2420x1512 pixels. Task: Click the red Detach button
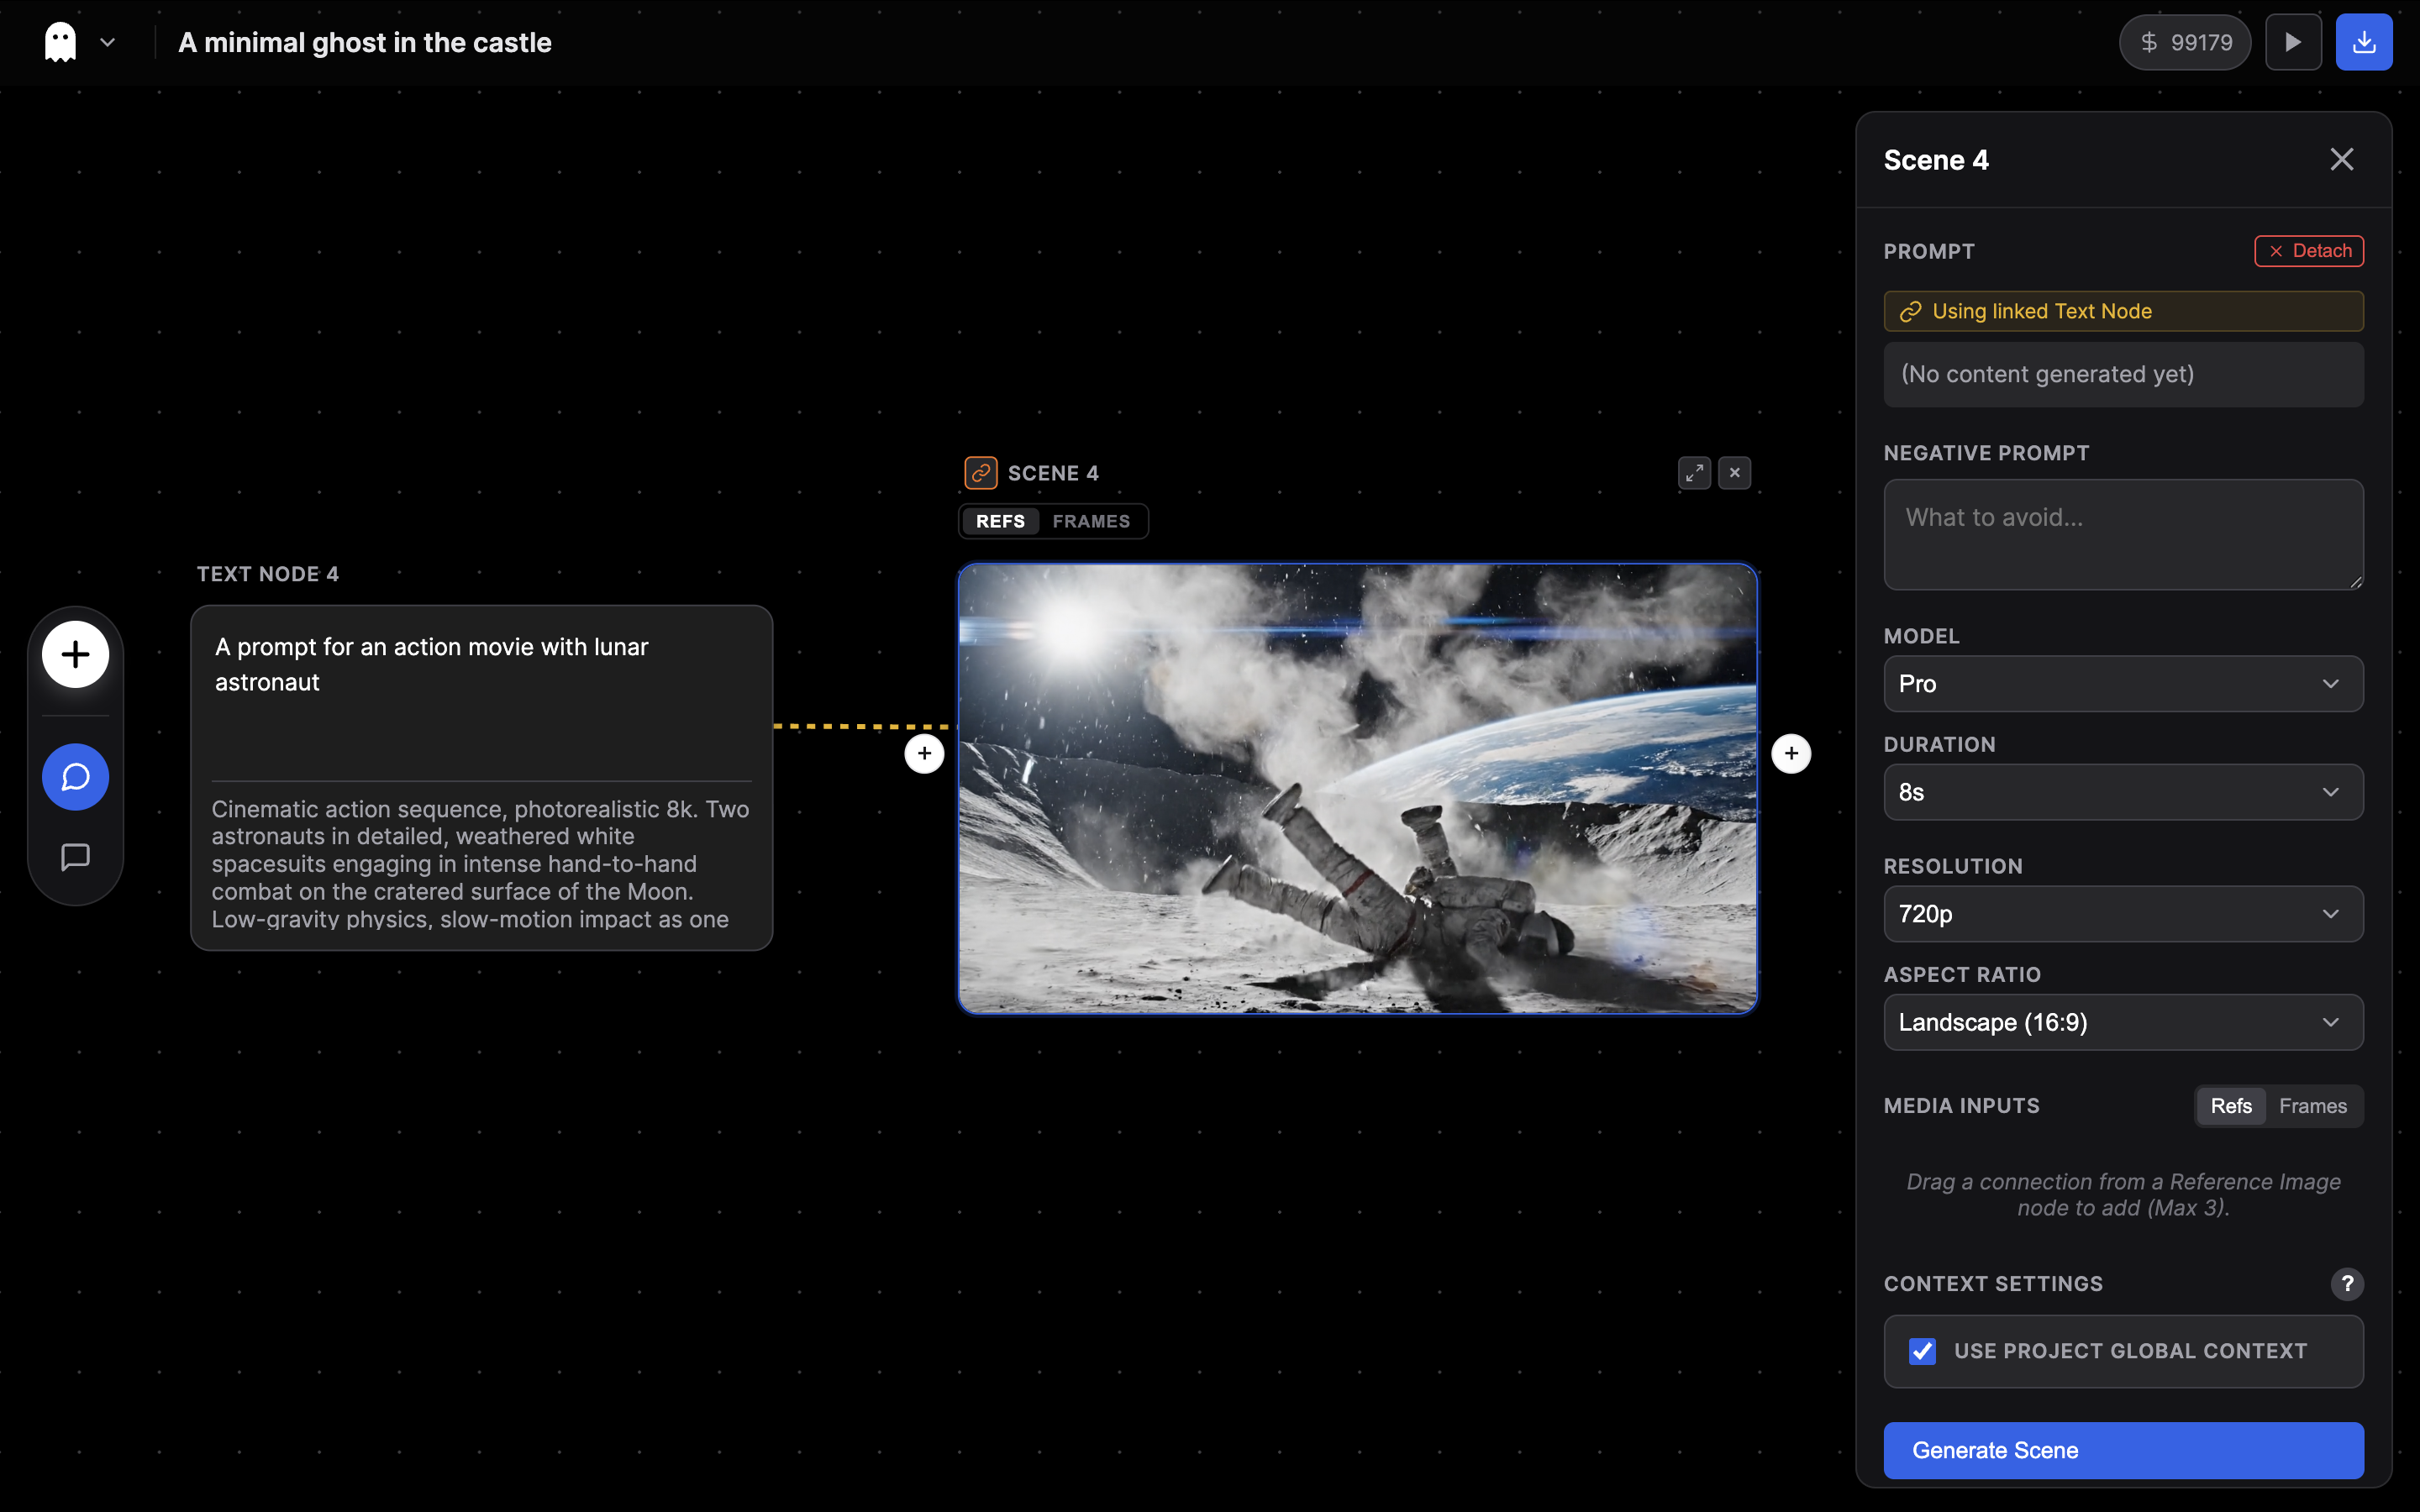2308,251
